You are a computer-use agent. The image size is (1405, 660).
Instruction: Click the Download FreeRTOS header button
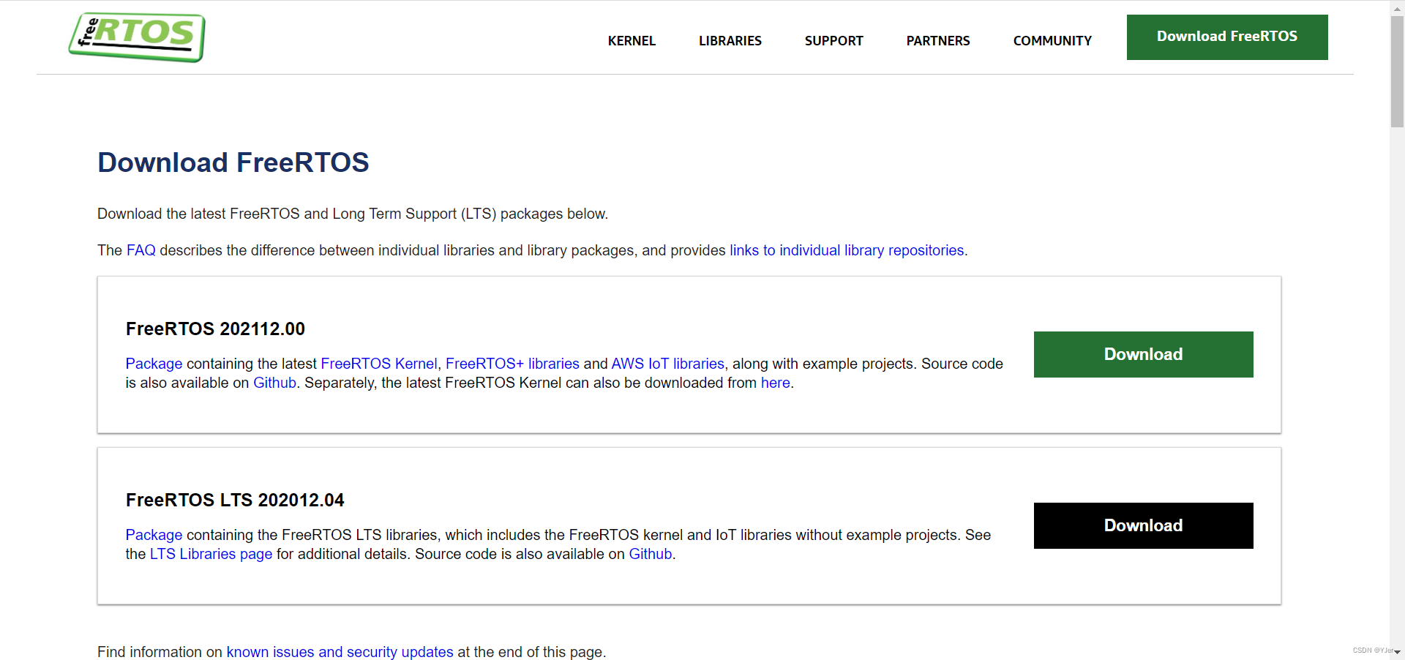1227,37
